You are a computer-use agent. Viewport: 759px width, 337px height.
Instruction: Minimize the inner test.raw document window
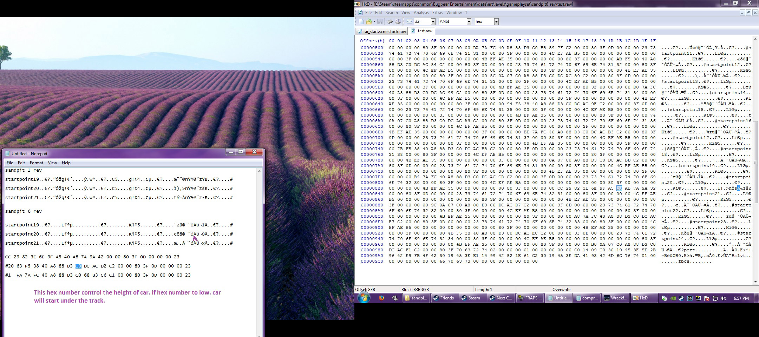(x=742, y=13)
